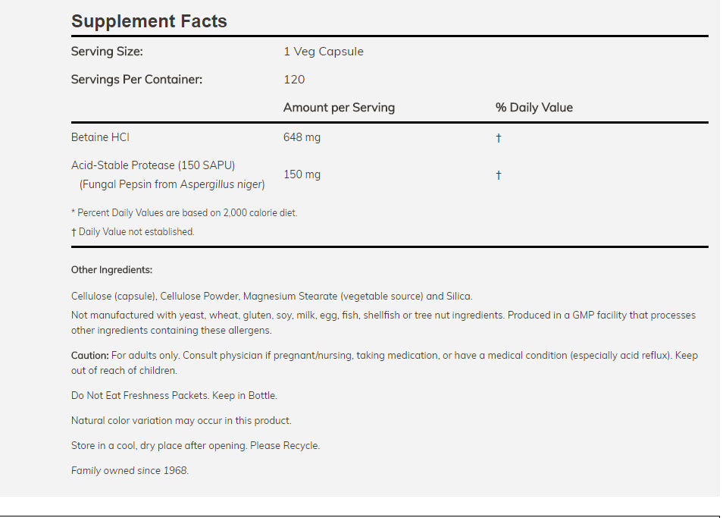Click the % Daily Value column header

coord(534,108)
